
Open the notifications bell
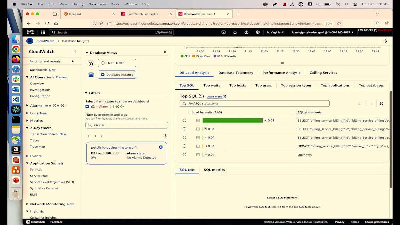pos(235,32)
